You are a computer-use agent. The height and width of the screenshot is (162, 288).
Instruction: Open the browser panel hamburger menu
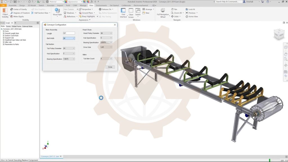tap(38, 23)
